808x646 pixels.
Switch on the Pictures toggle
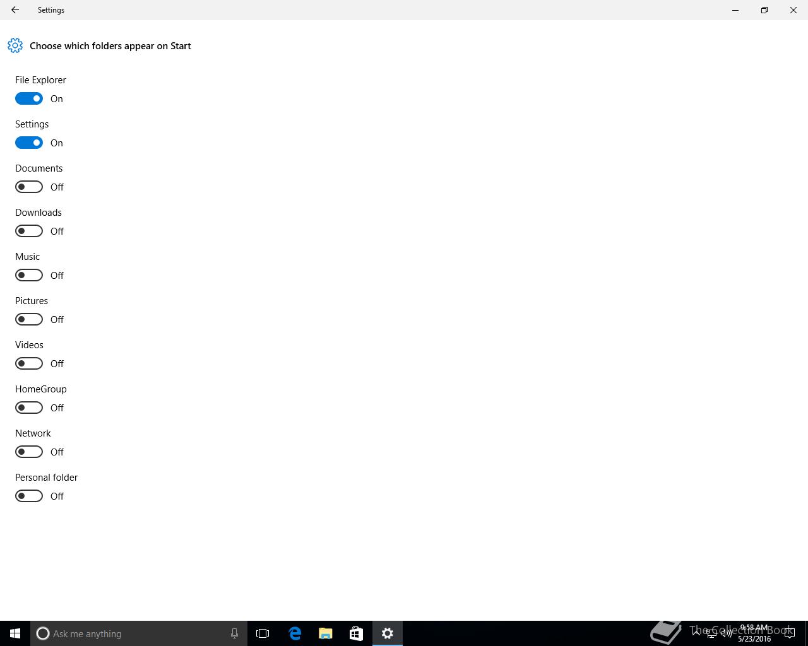point(29,319)
